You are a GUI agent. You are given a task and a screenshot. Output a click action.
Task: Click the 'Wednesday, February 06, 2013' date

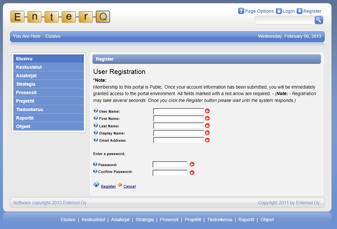tap(290, 36)
